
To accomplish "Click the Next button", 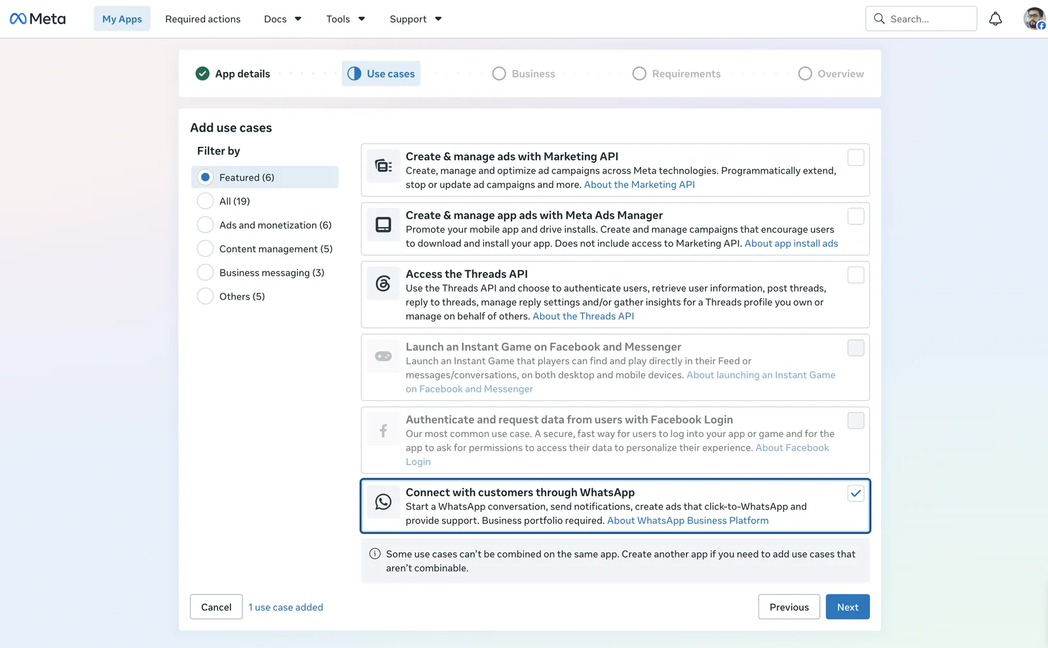I will point(848,607).
